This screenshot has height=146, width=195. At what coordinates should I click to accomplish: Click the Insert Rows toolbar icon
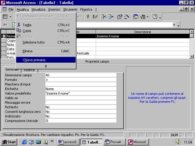104,17
